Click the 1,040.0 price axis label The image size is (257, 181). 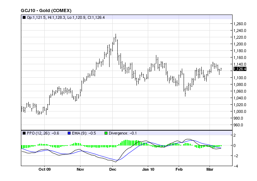[x=240, y=98]
